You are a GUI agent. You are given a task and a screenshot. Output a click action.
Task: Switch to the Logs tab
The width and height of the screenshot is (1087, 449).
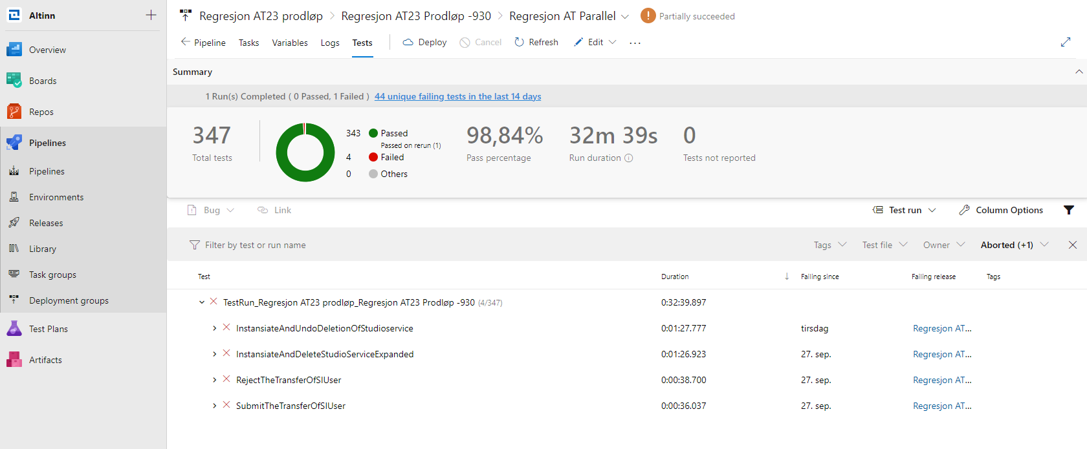click(x=330, y=43)
